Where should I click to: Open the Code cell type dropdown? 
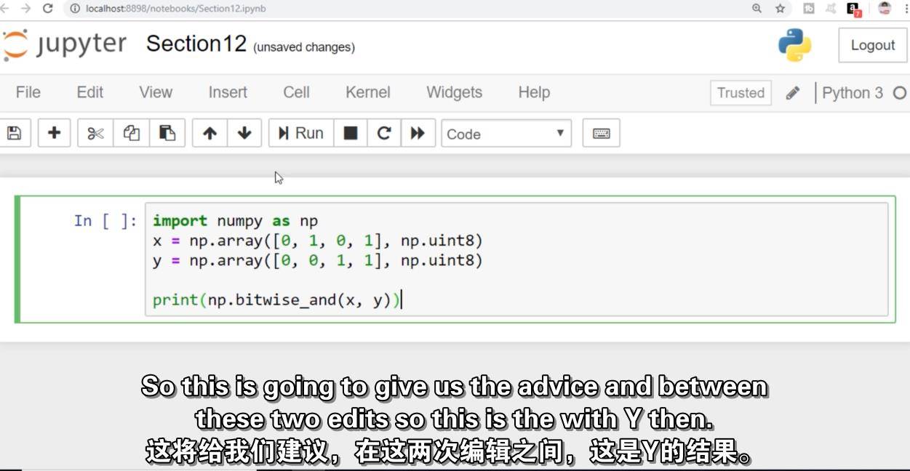[505, 134]
